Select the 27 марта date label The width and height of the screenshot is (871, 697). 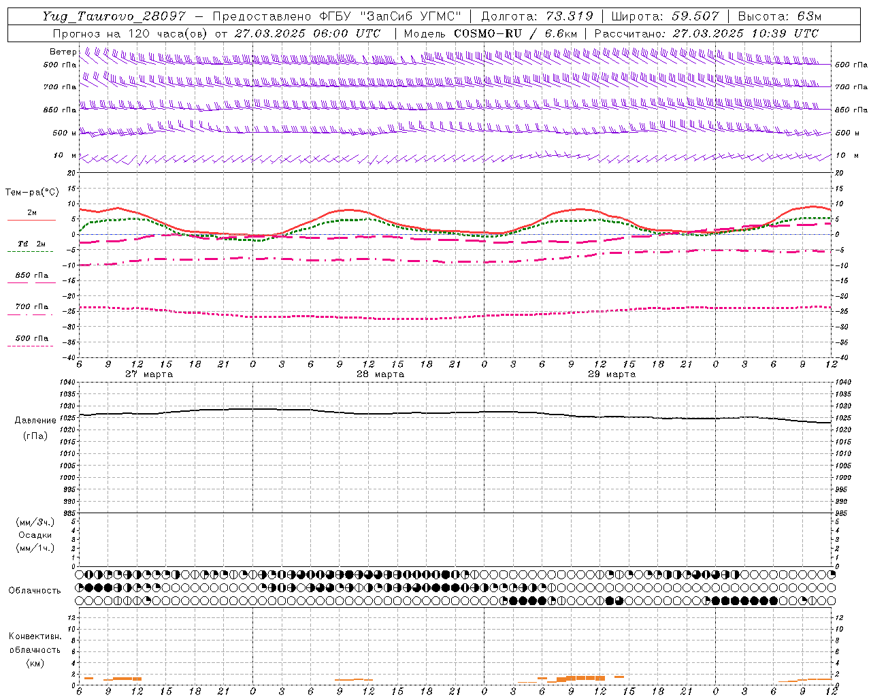149,374
